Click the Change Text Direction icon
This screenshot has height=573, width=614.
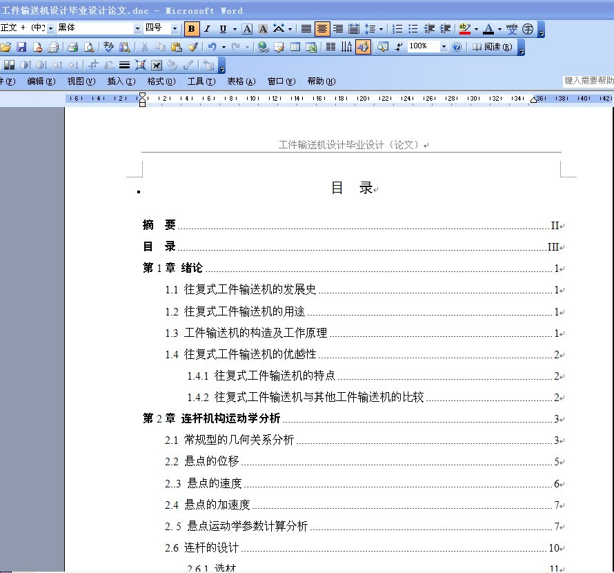(346, 47)
